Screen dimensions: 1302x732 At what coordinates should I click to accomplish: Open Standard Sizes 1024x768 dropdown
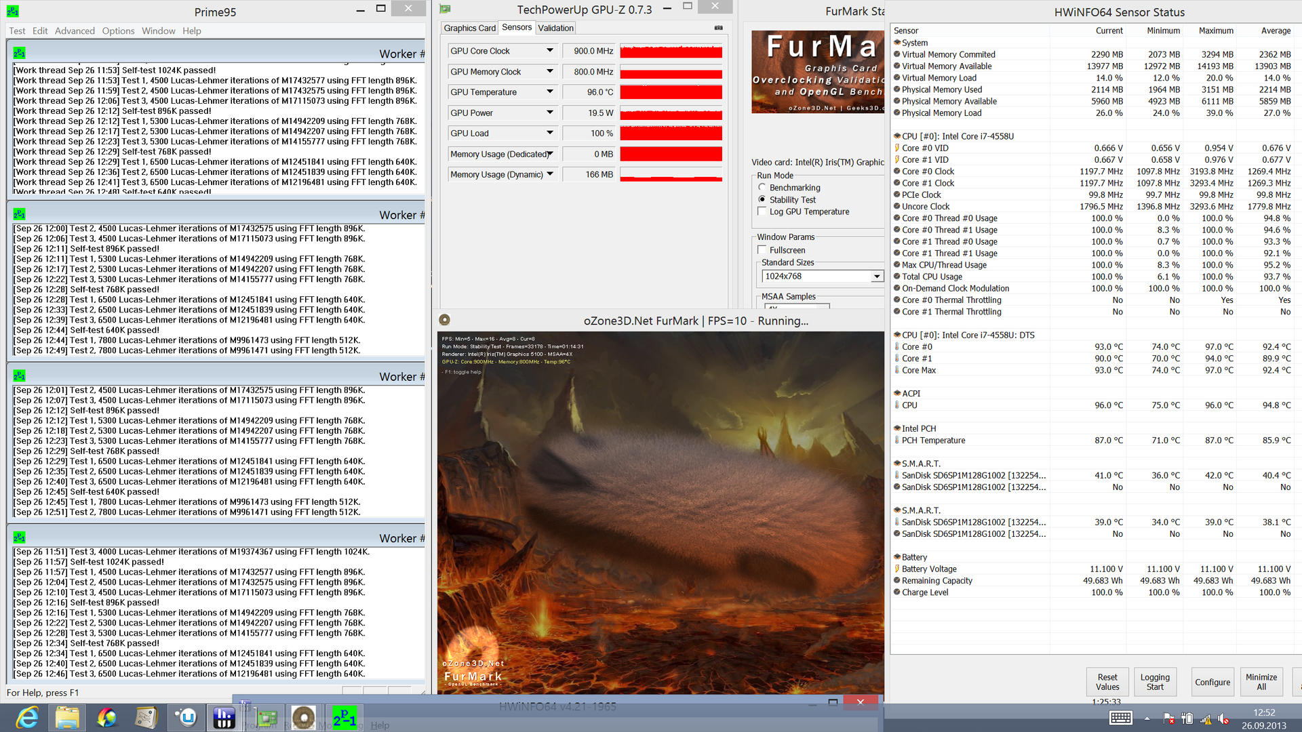pyautogui.click(x=877, y=276)
